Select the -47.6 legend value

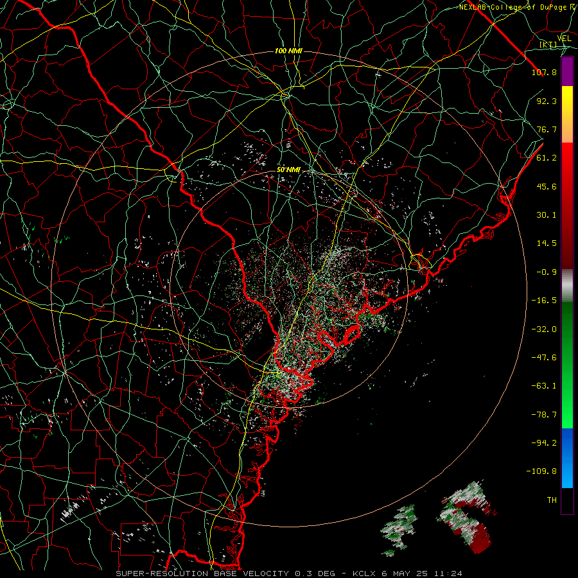click(544, 358)
